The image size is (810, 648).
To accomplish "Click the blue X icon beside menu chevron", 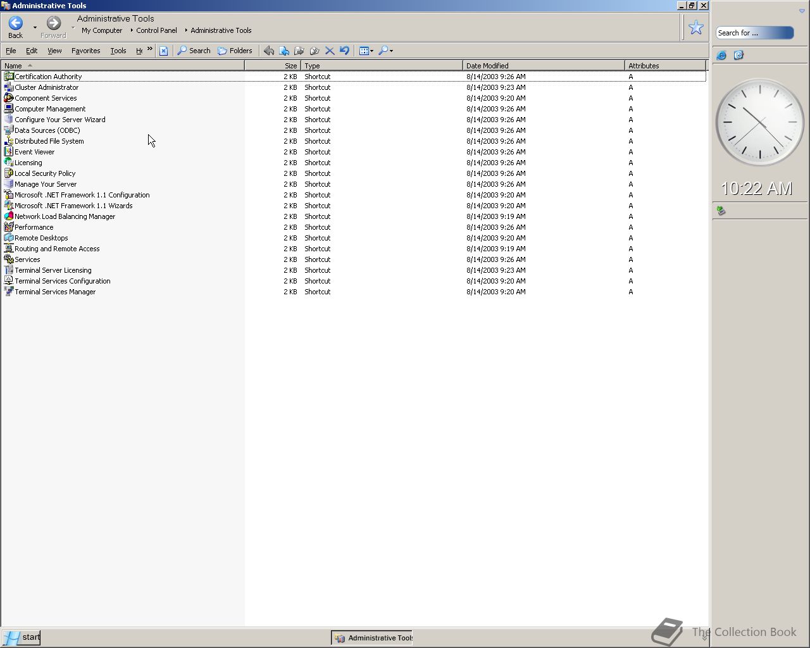I will coord(163,51).
